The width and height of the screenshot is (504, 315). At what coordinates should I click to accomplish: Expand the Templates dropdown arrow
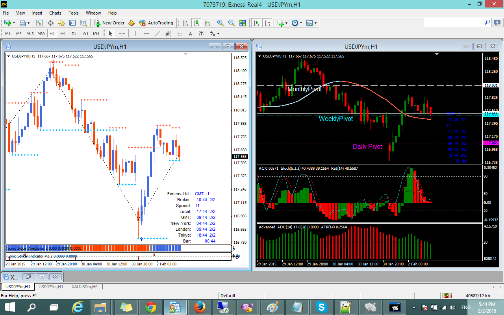coord(316,23)
